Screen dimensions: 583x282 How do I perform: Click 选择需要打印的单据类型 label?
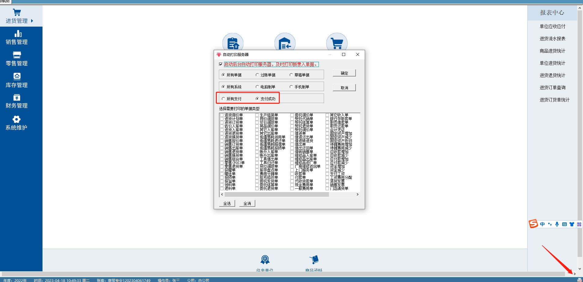pyautogui.click(x=239, y=109)
